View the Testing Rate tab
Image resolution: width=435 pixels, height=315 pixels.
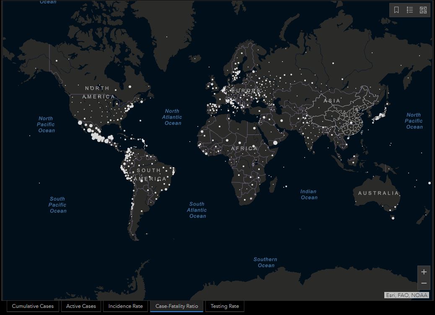click(x=225, y=306)
